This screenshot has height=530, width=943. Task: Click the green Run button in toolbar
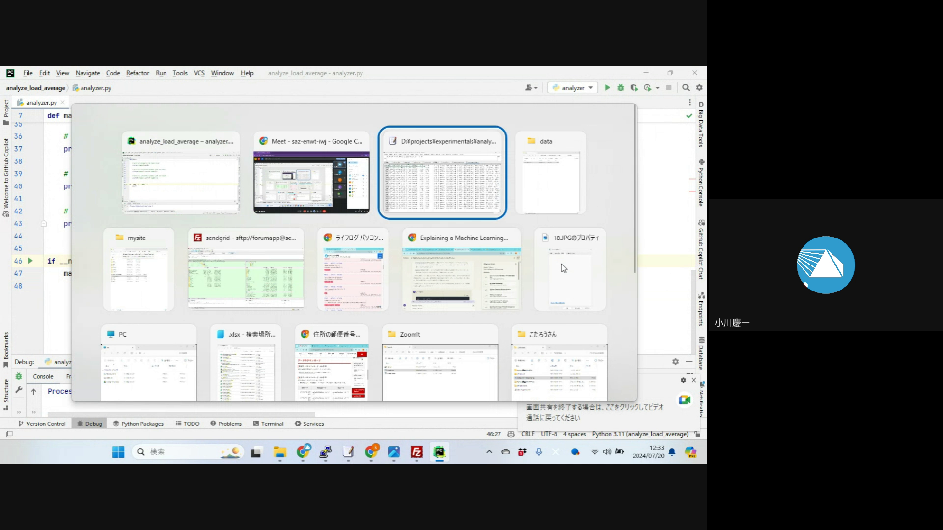click(607, 88)
